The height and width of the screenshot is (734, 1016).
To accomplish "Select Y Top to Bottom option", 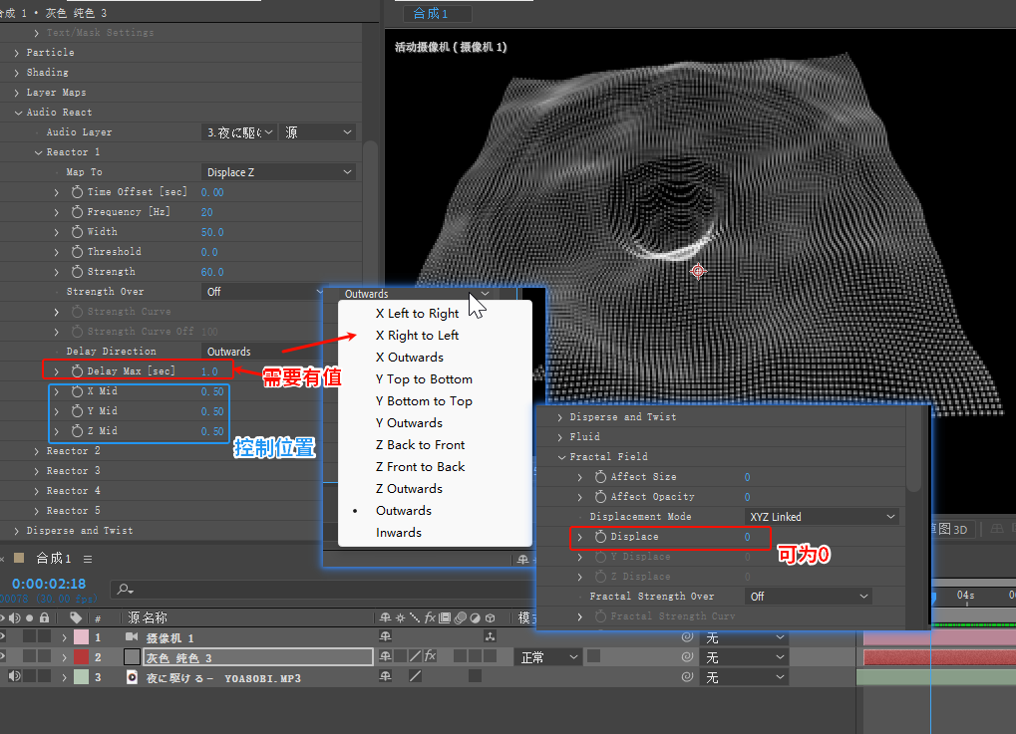I will pyautogui.click(x=424, y=379).
